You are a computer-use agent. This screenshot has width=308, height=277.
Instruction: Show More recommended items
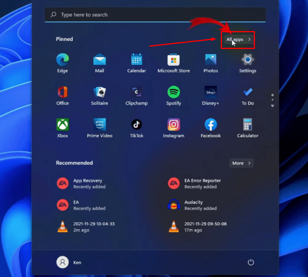(x=241, y=163)
